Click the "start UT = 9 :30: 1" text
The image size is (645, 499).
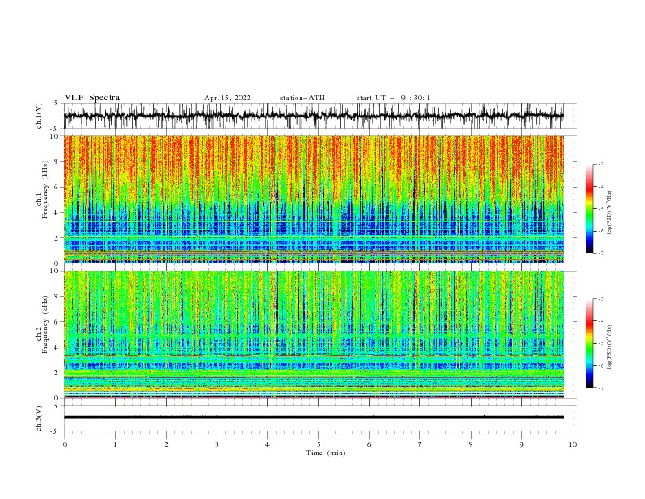[x=393, y=98]
